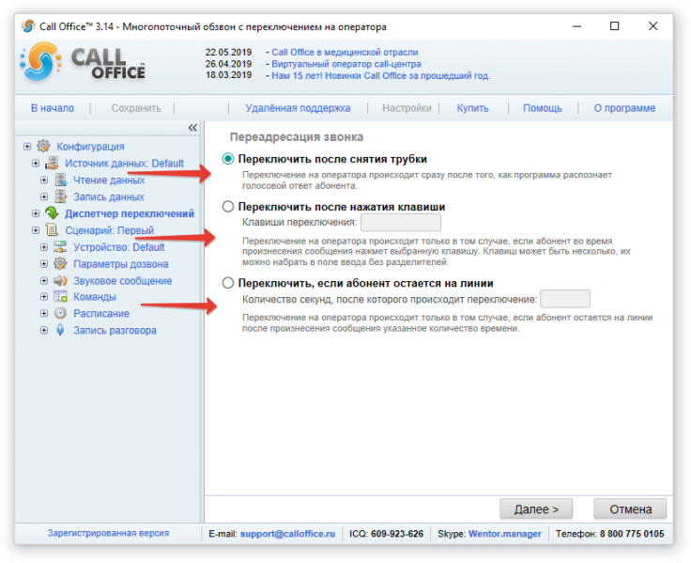Expand the Конфигурация tree node

click(27, 146)
